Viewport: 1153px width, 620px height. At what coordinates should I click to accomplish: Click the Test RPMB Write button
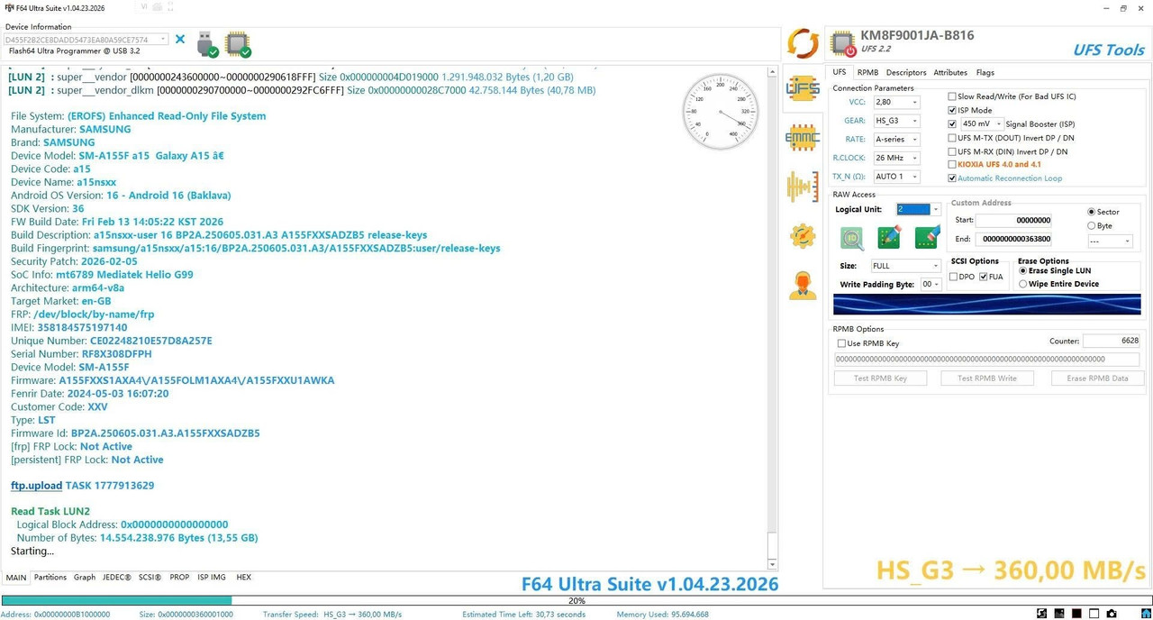point(987,378)
